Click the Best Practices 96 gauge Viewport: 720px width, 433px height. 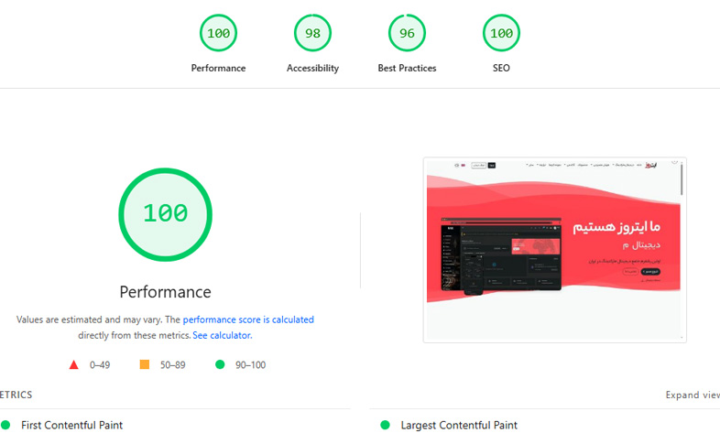[407, 34]
